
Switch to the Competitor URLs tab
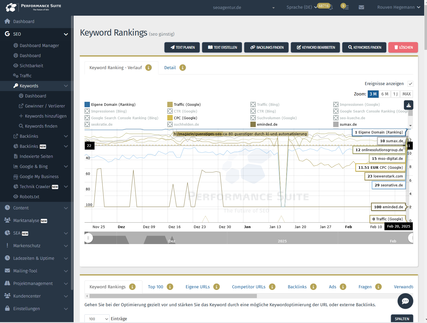pos(249,287)
